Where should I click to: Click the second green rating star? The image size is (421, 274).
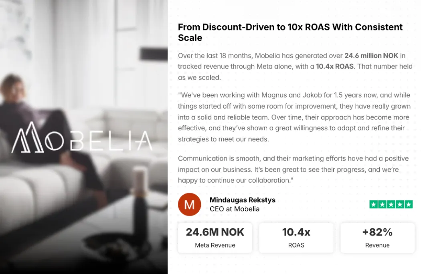pyautogui.click(x=383, y=204)
